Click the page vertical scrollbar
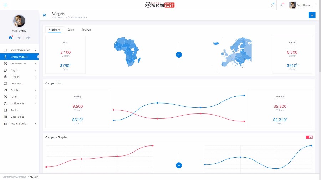321x180 pixels. point(320,41)
